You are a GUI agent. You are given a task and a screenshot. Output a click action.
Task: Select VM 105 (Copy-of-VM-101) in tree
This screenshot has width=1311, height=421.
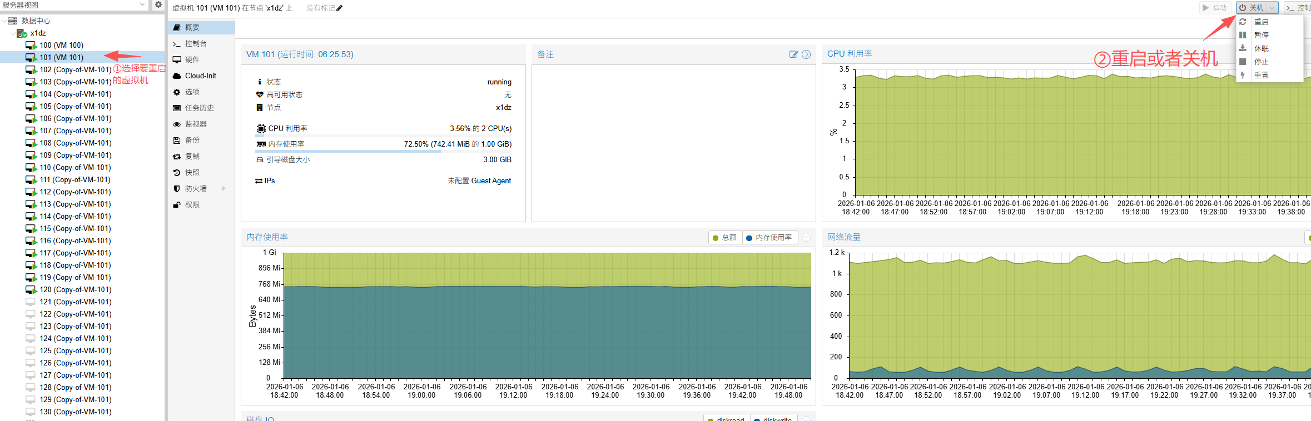(75, 106)
